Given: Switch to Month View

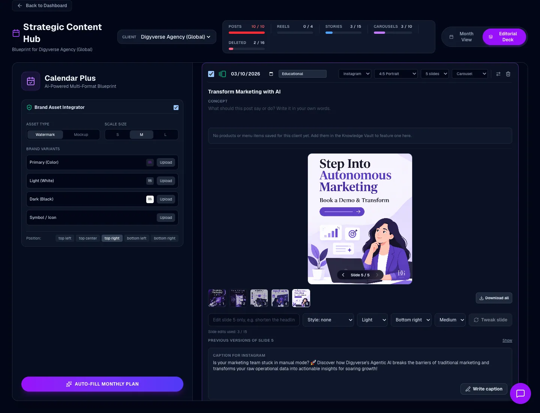Looking at the screenshot, I should 462,37.
